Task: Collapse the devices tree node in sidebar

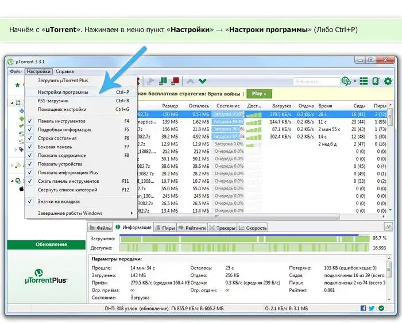Action: (x=12, y=181)
